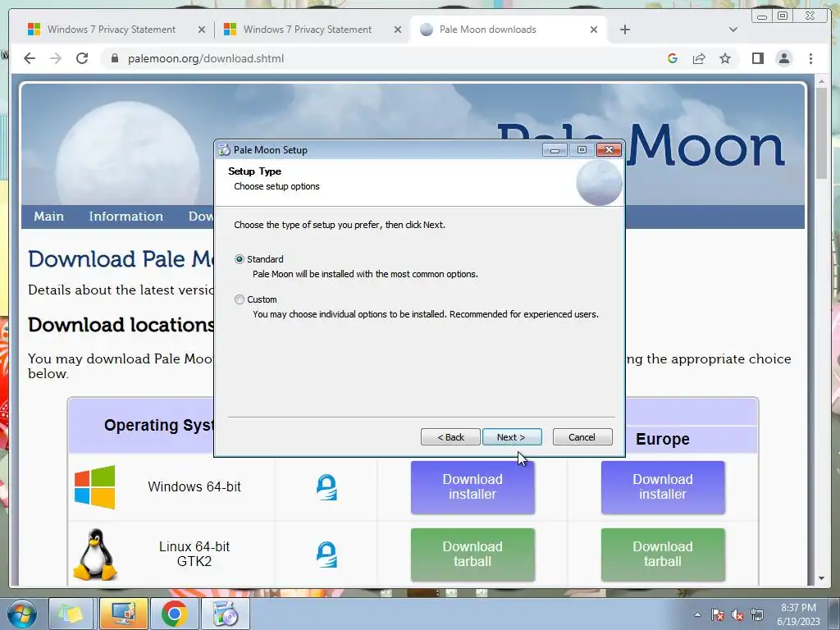Switch to first Windows 7 Privacy Statement tab
The image size is (840, 630).
tap(111, 30)
